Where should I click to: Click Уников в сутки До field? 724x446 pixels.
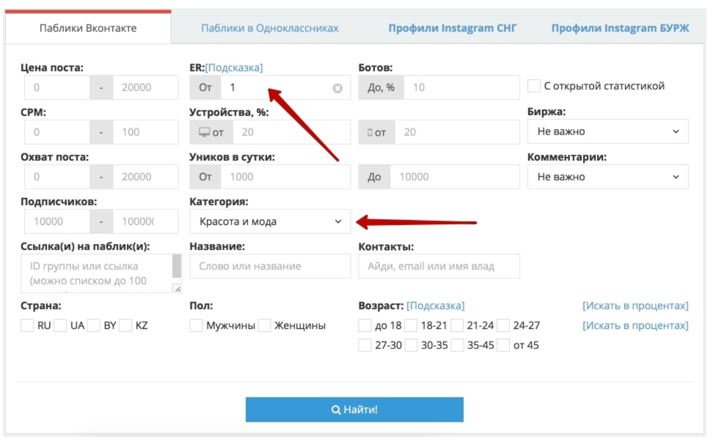point(455,177)
